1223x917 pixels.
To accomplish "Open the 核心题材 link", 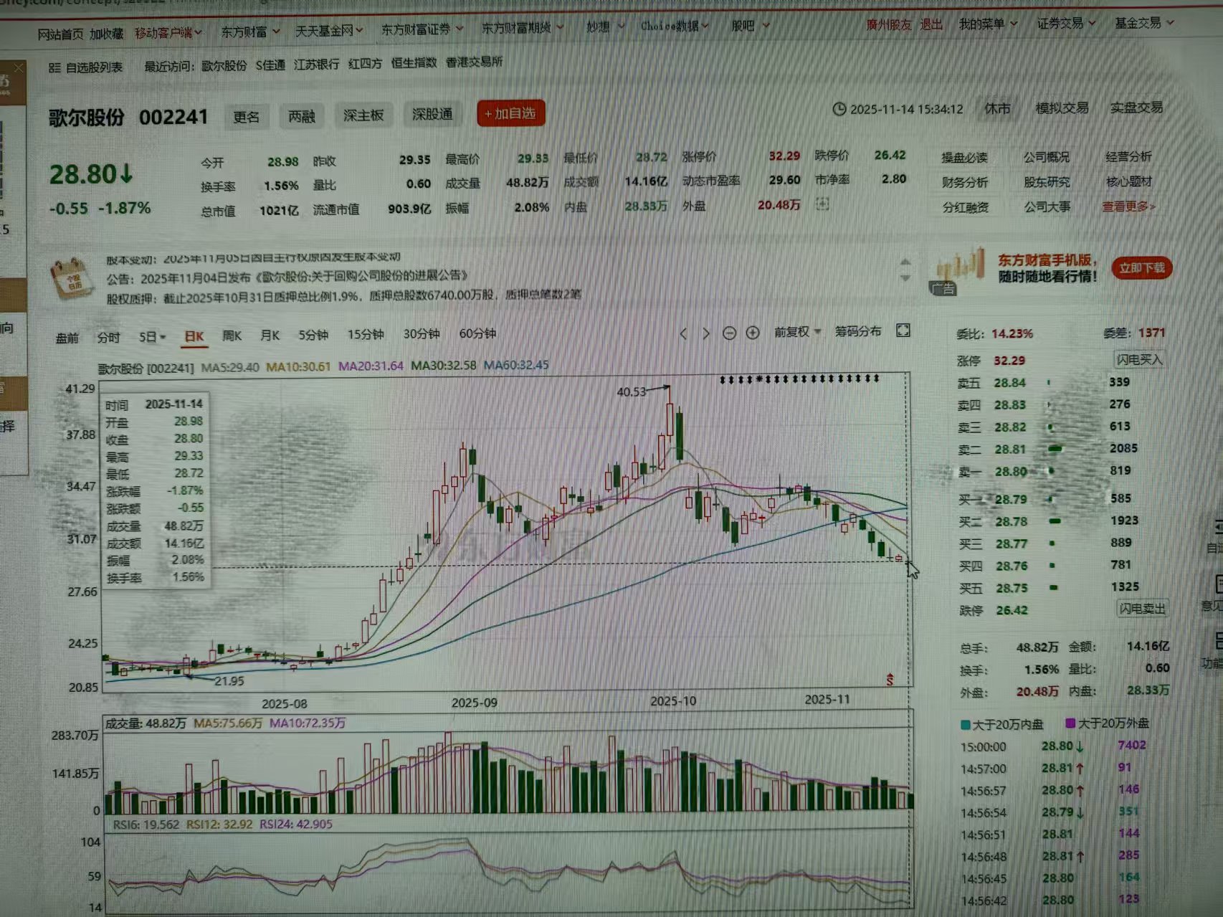I will tap(1129, 181).
